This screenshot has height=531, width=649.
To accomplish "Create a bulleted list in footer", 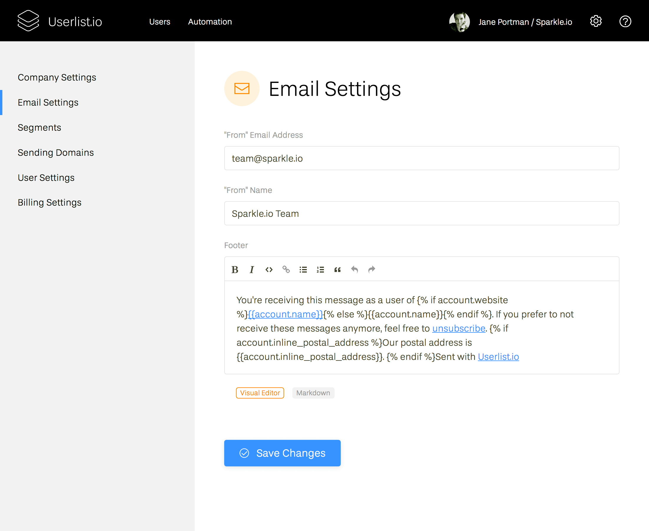I will [x=303, y=269].
